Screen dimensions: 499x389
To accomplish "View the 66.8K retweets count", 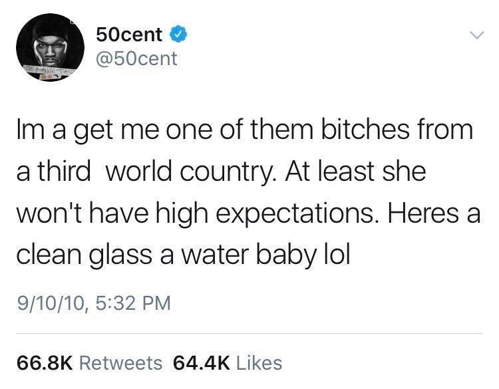I will point(45,363).
